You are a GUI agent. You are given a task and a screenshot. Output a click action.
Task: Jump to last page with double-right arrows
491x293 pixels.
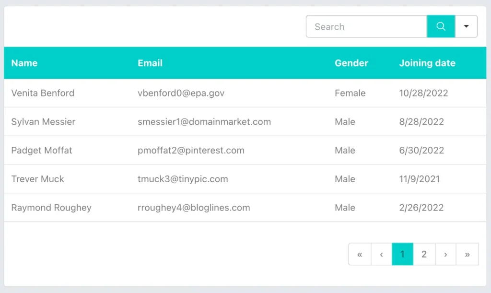click(x=467, y=254)
